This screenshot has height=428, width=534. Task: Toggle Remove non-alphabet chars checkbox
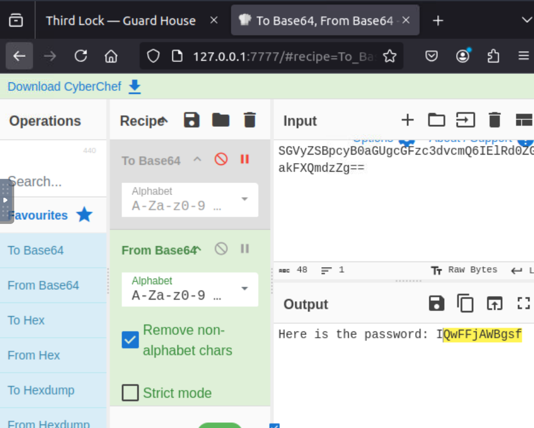130,340
